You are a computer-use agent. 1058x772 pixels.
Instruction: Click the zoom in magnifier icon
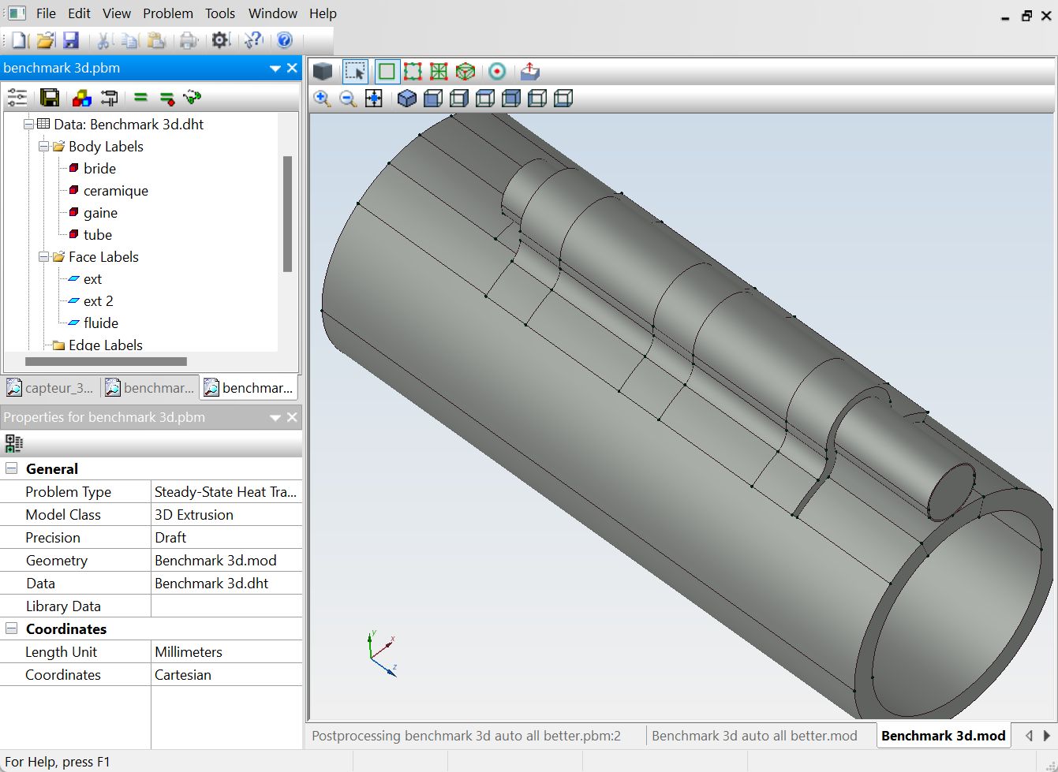[x=322, y=99]
